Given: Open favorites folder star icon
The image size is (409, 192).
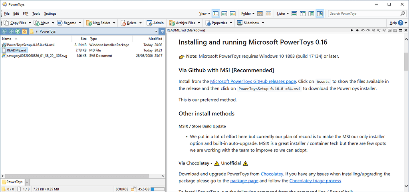Looking at the screenshot, I should tap(24, 31).
